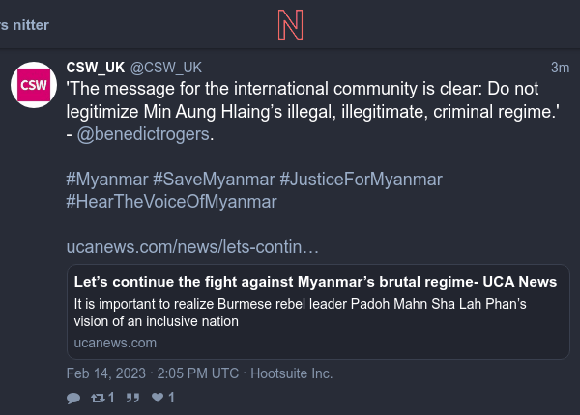Click the reply speech bubble icon
The width and height of the screenshot is (580, 415).
coord(73,398)
